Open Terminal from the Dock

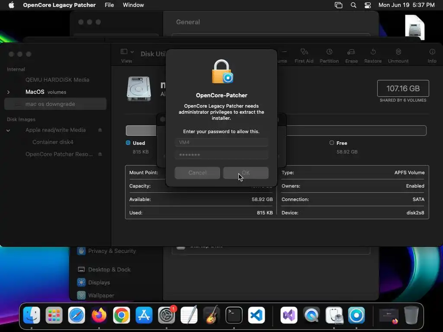(234, 315)
